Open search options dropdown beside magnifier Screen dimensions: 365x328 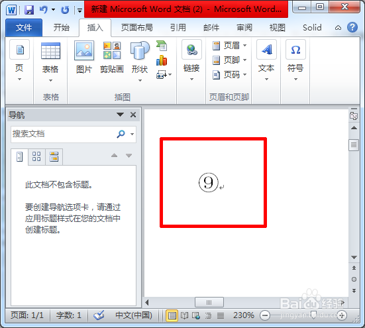click(x=132, y=134)
